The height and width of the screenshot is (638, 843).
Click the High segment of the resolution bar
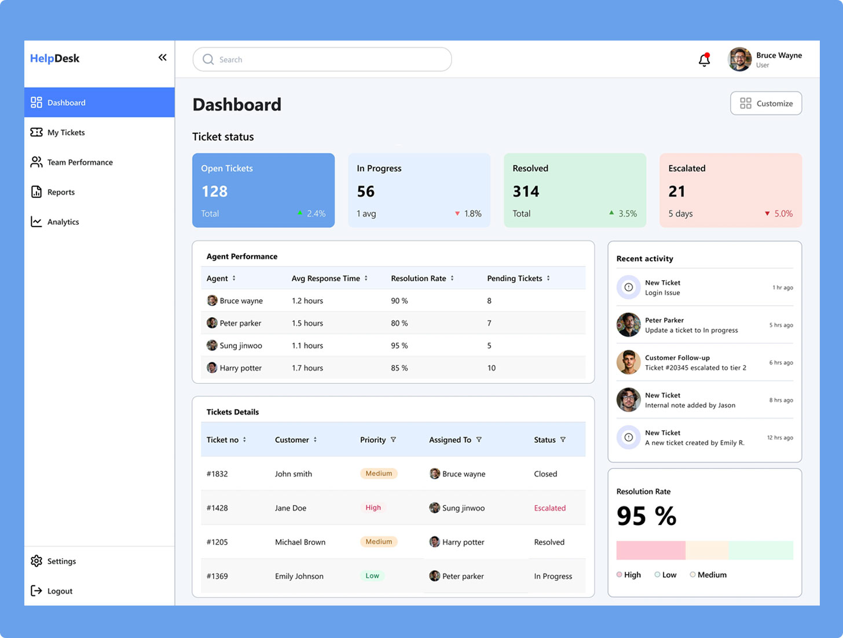pyautogui.click(x=650, y=550)
